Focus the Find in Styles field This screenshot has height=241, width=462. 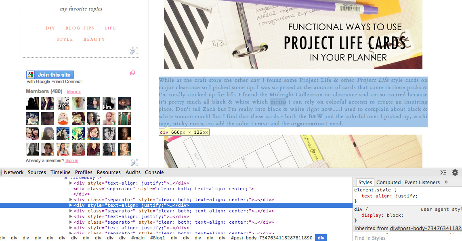[x=407, y=238]
